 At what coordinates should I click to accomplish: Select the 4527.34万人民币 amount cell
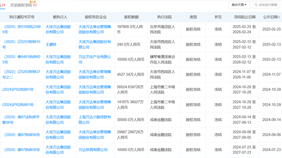(130, 75)
